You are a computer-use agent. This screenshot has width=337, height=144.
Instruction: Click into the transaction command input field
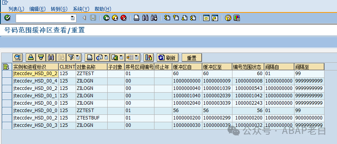(43, 18)
